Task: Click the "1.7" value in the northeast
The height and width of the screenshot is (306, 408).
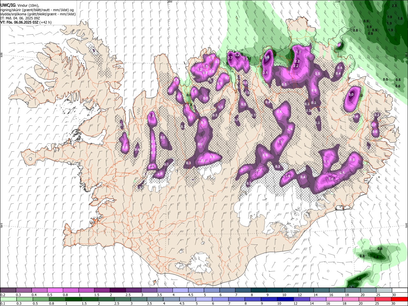Action: tap(299, 52)
